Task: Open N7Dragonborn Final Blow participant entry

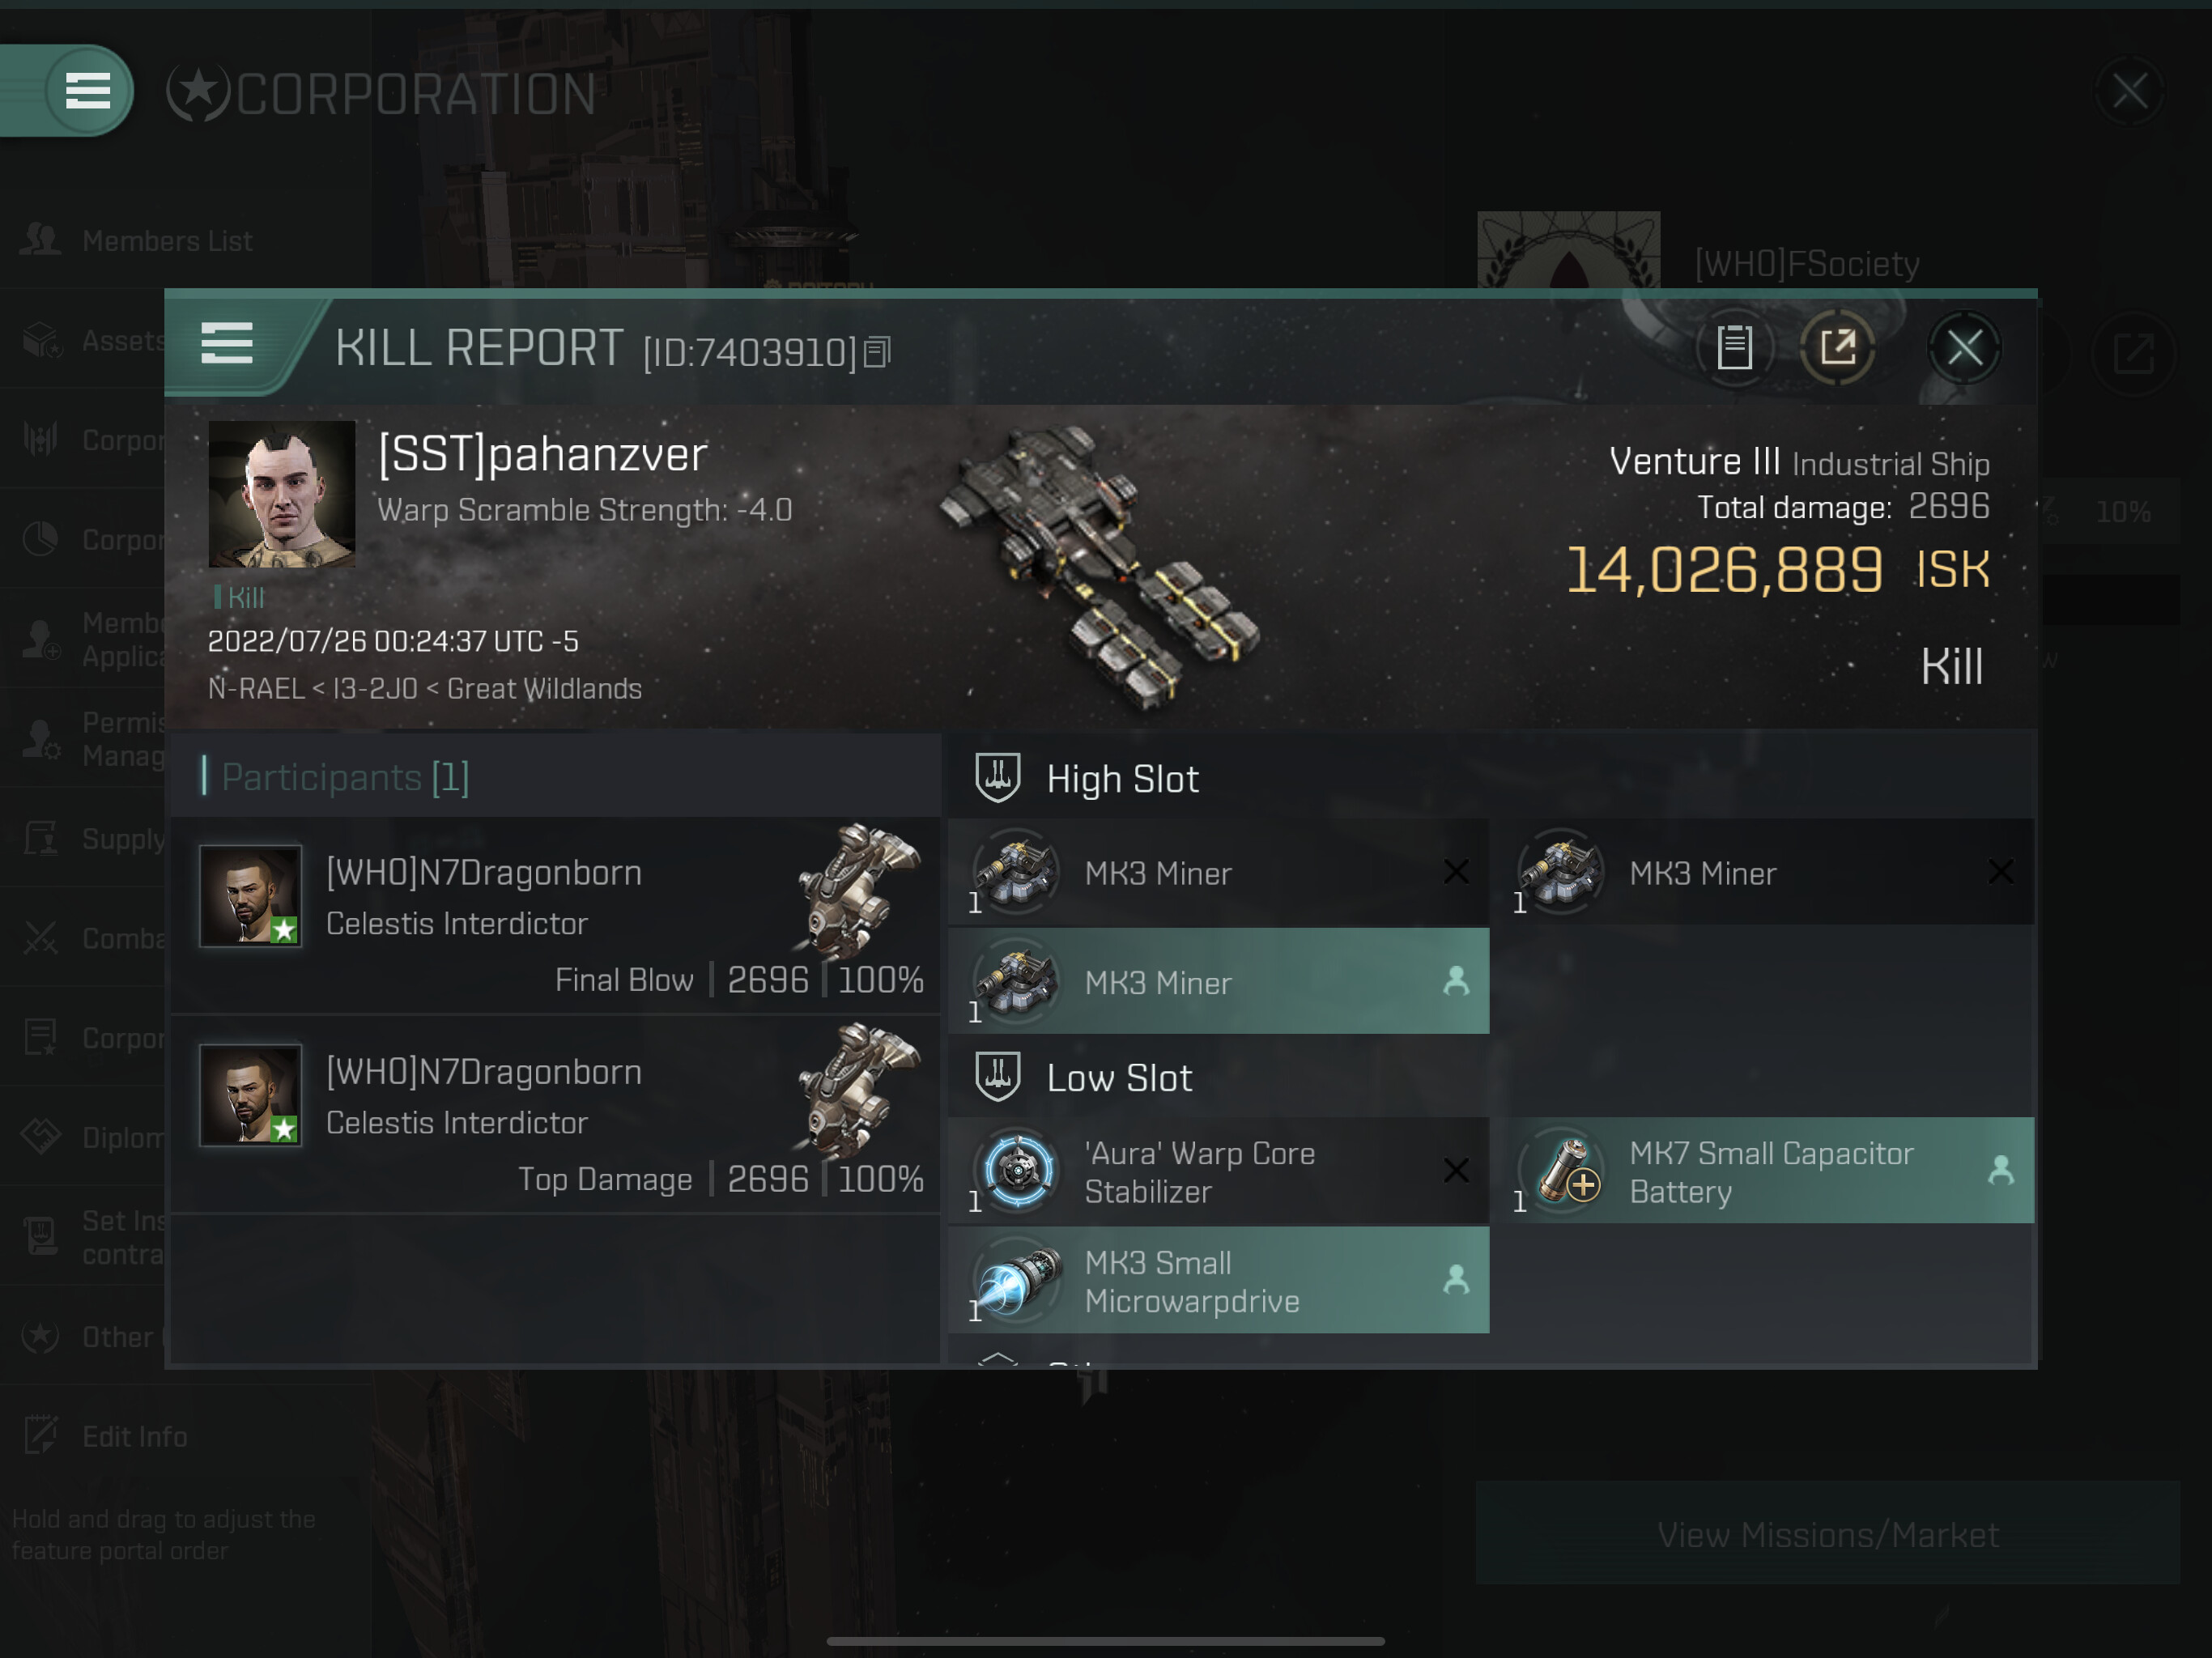Action: tap(556, 916)
